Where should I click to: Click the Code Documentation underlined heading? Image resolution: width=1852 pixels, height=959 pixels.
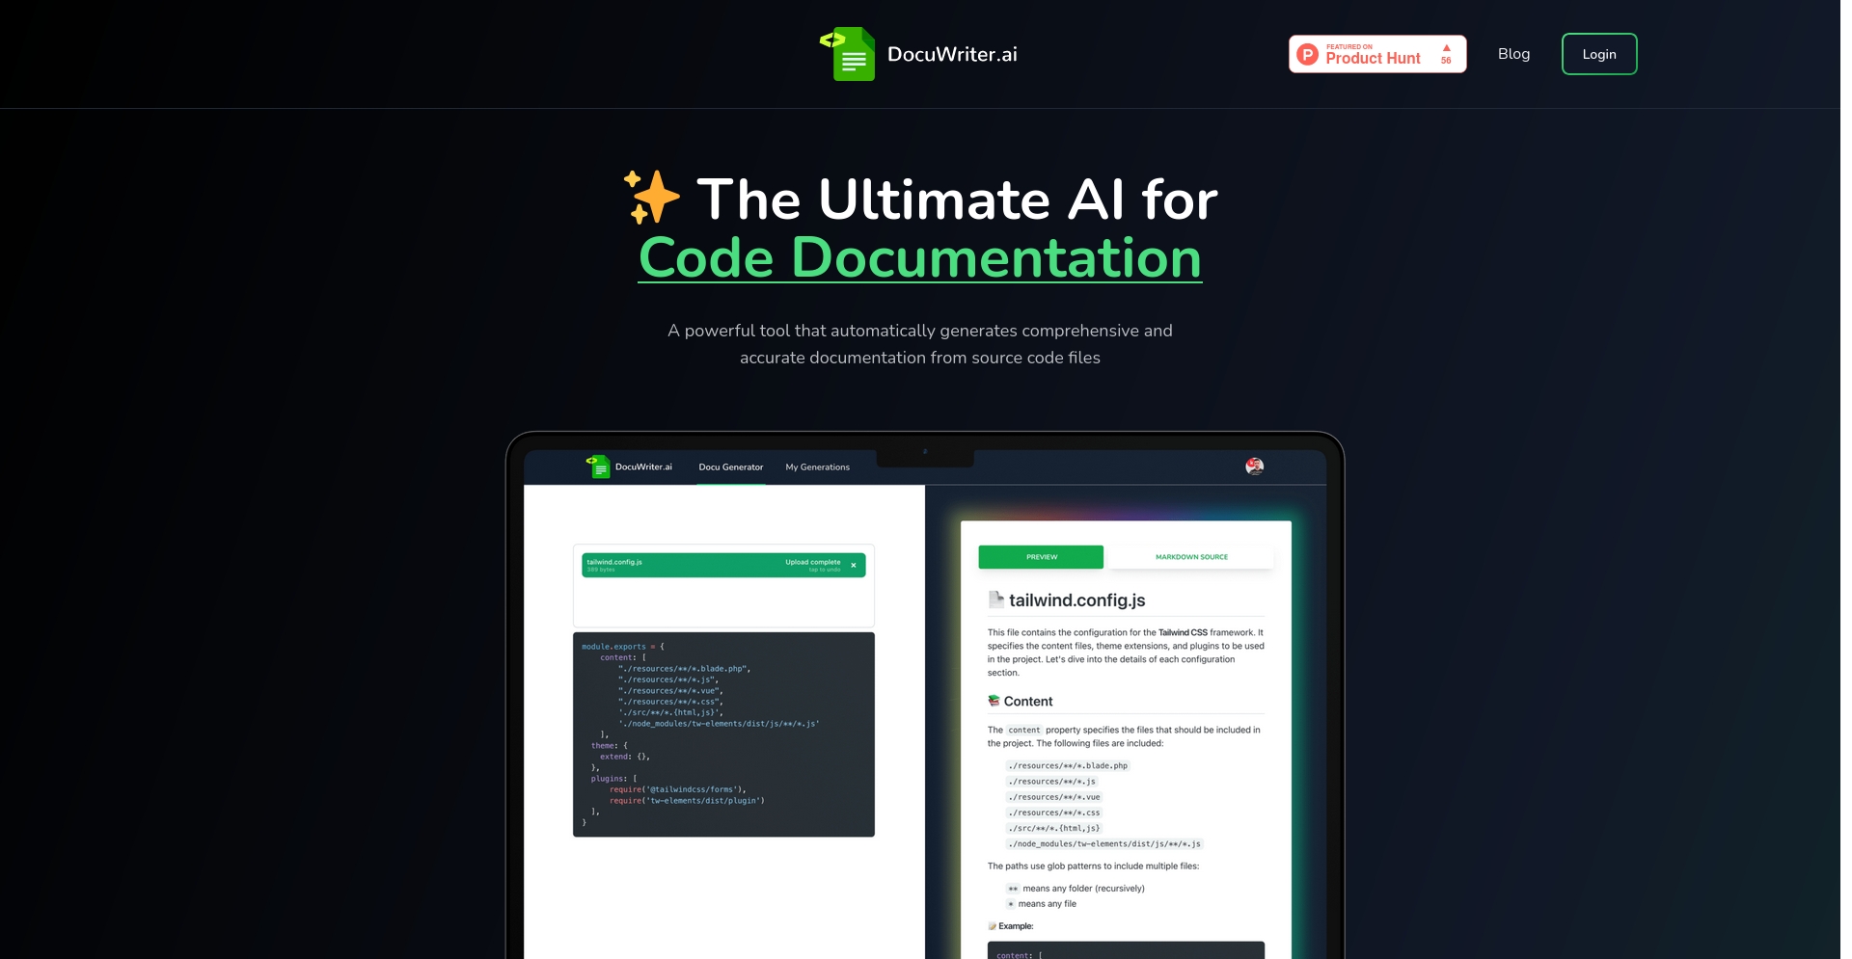(x=920, y=257)
